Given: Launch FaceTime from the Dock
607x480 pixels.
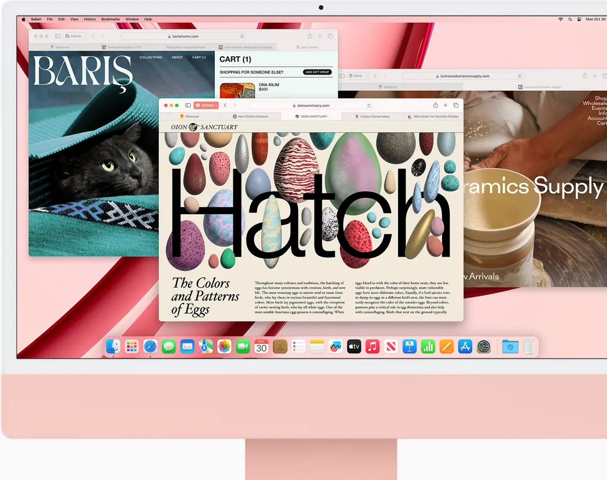Looking at the screenshot, I should (x=243, y=346).
